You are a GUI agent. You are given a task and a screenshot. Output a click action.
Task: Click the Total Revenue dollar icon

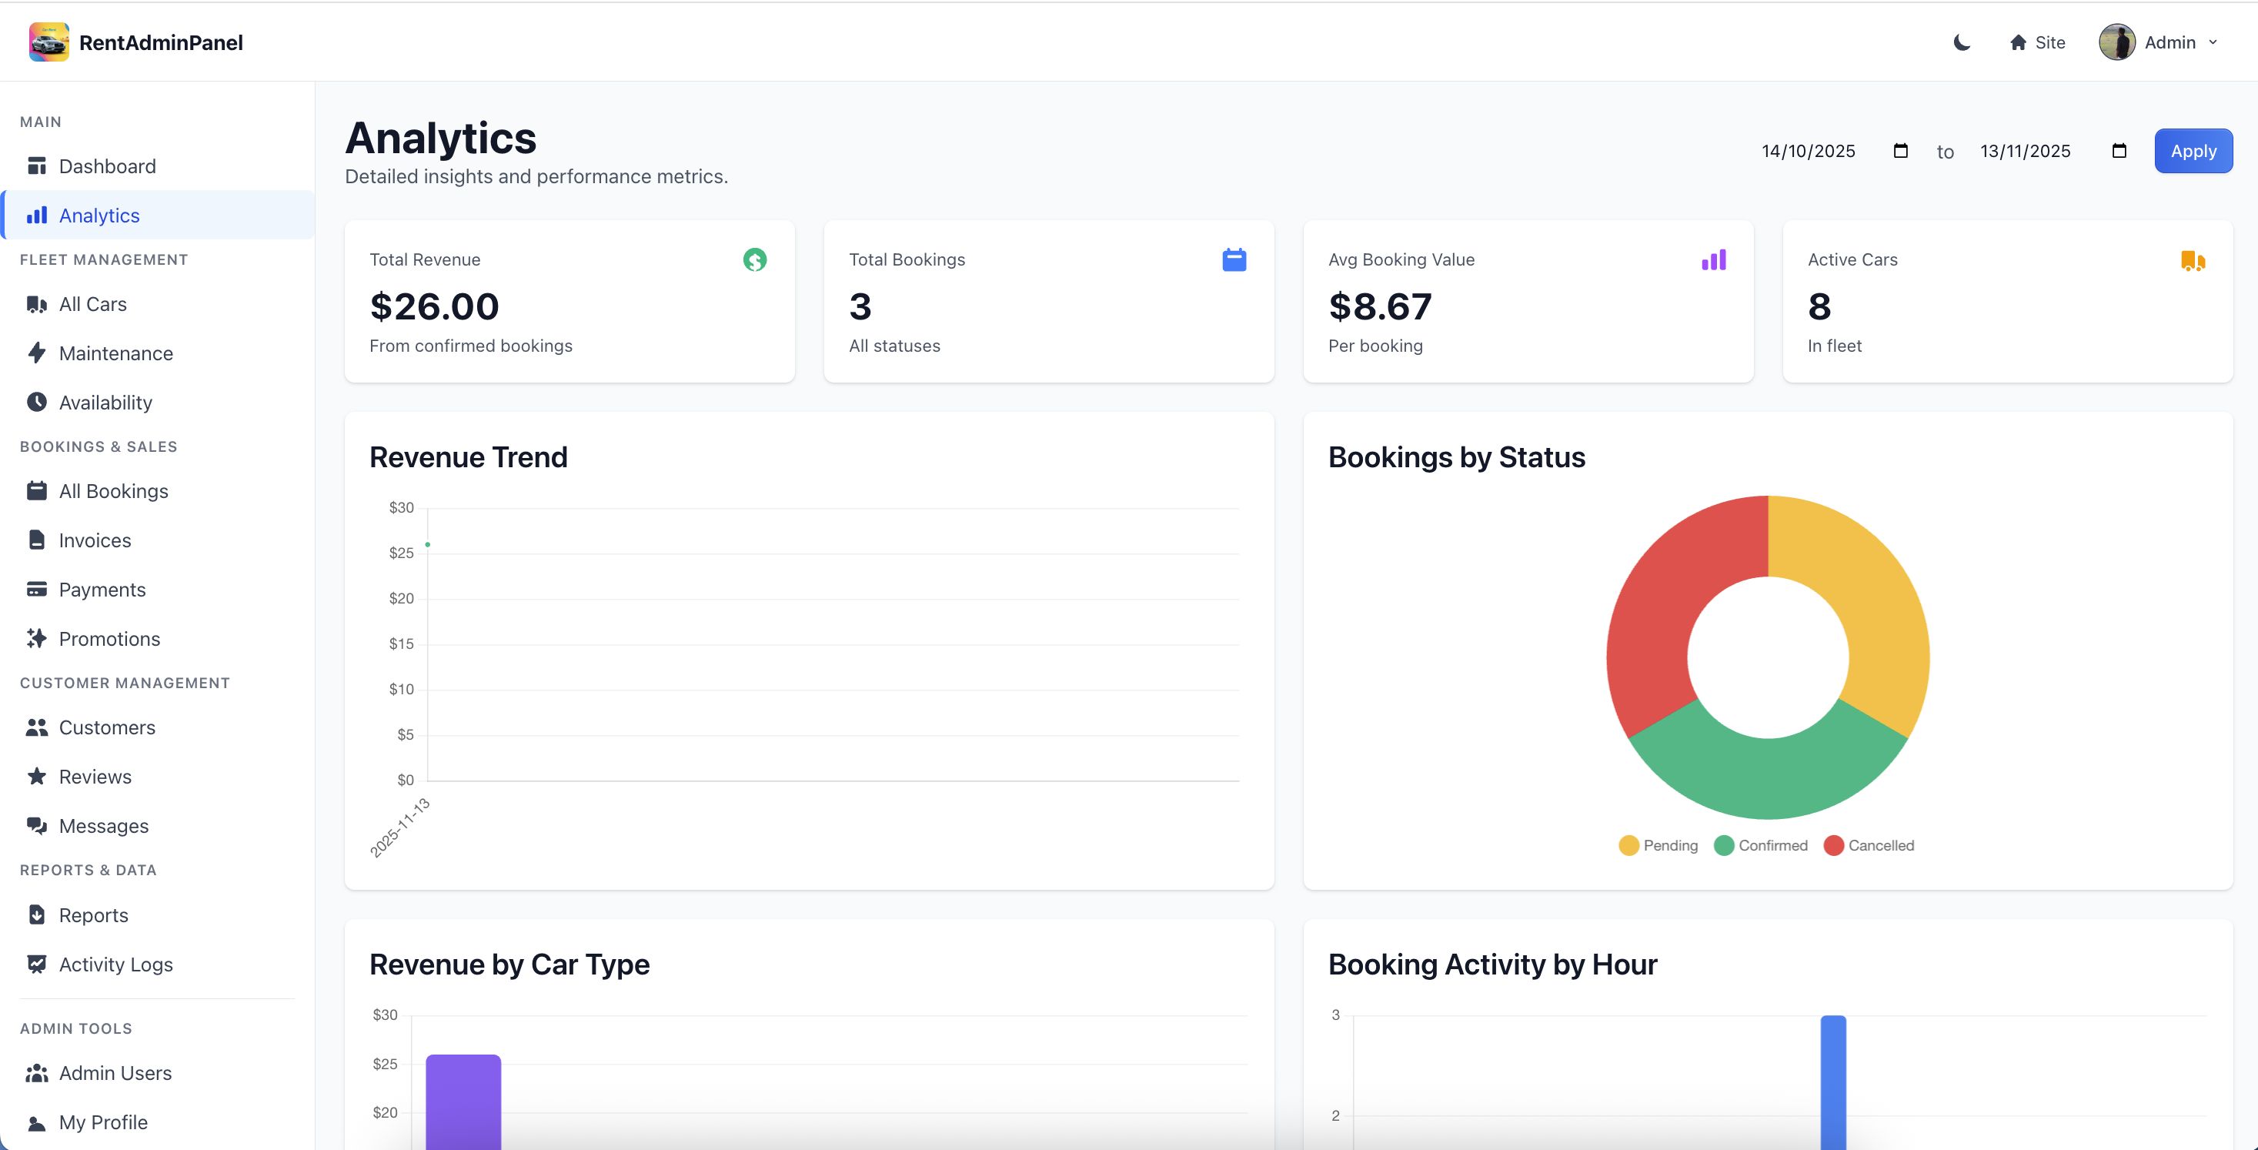pyautogui.click(x=754, y=259)
